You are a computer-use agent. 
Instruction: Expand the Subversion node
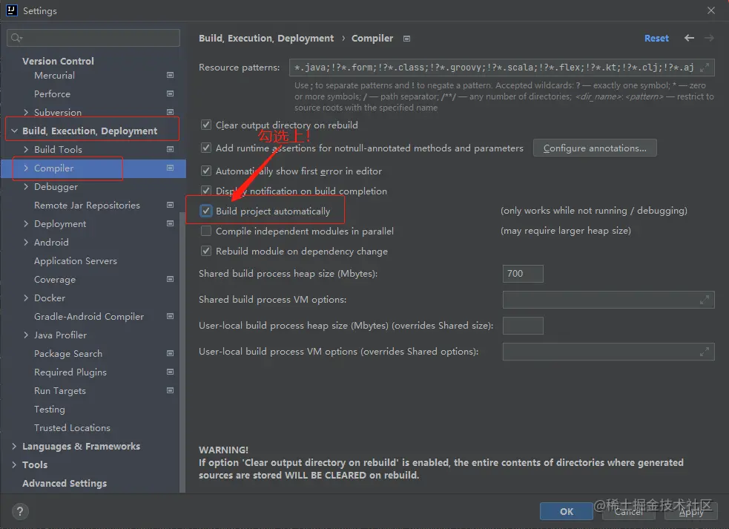26,112
